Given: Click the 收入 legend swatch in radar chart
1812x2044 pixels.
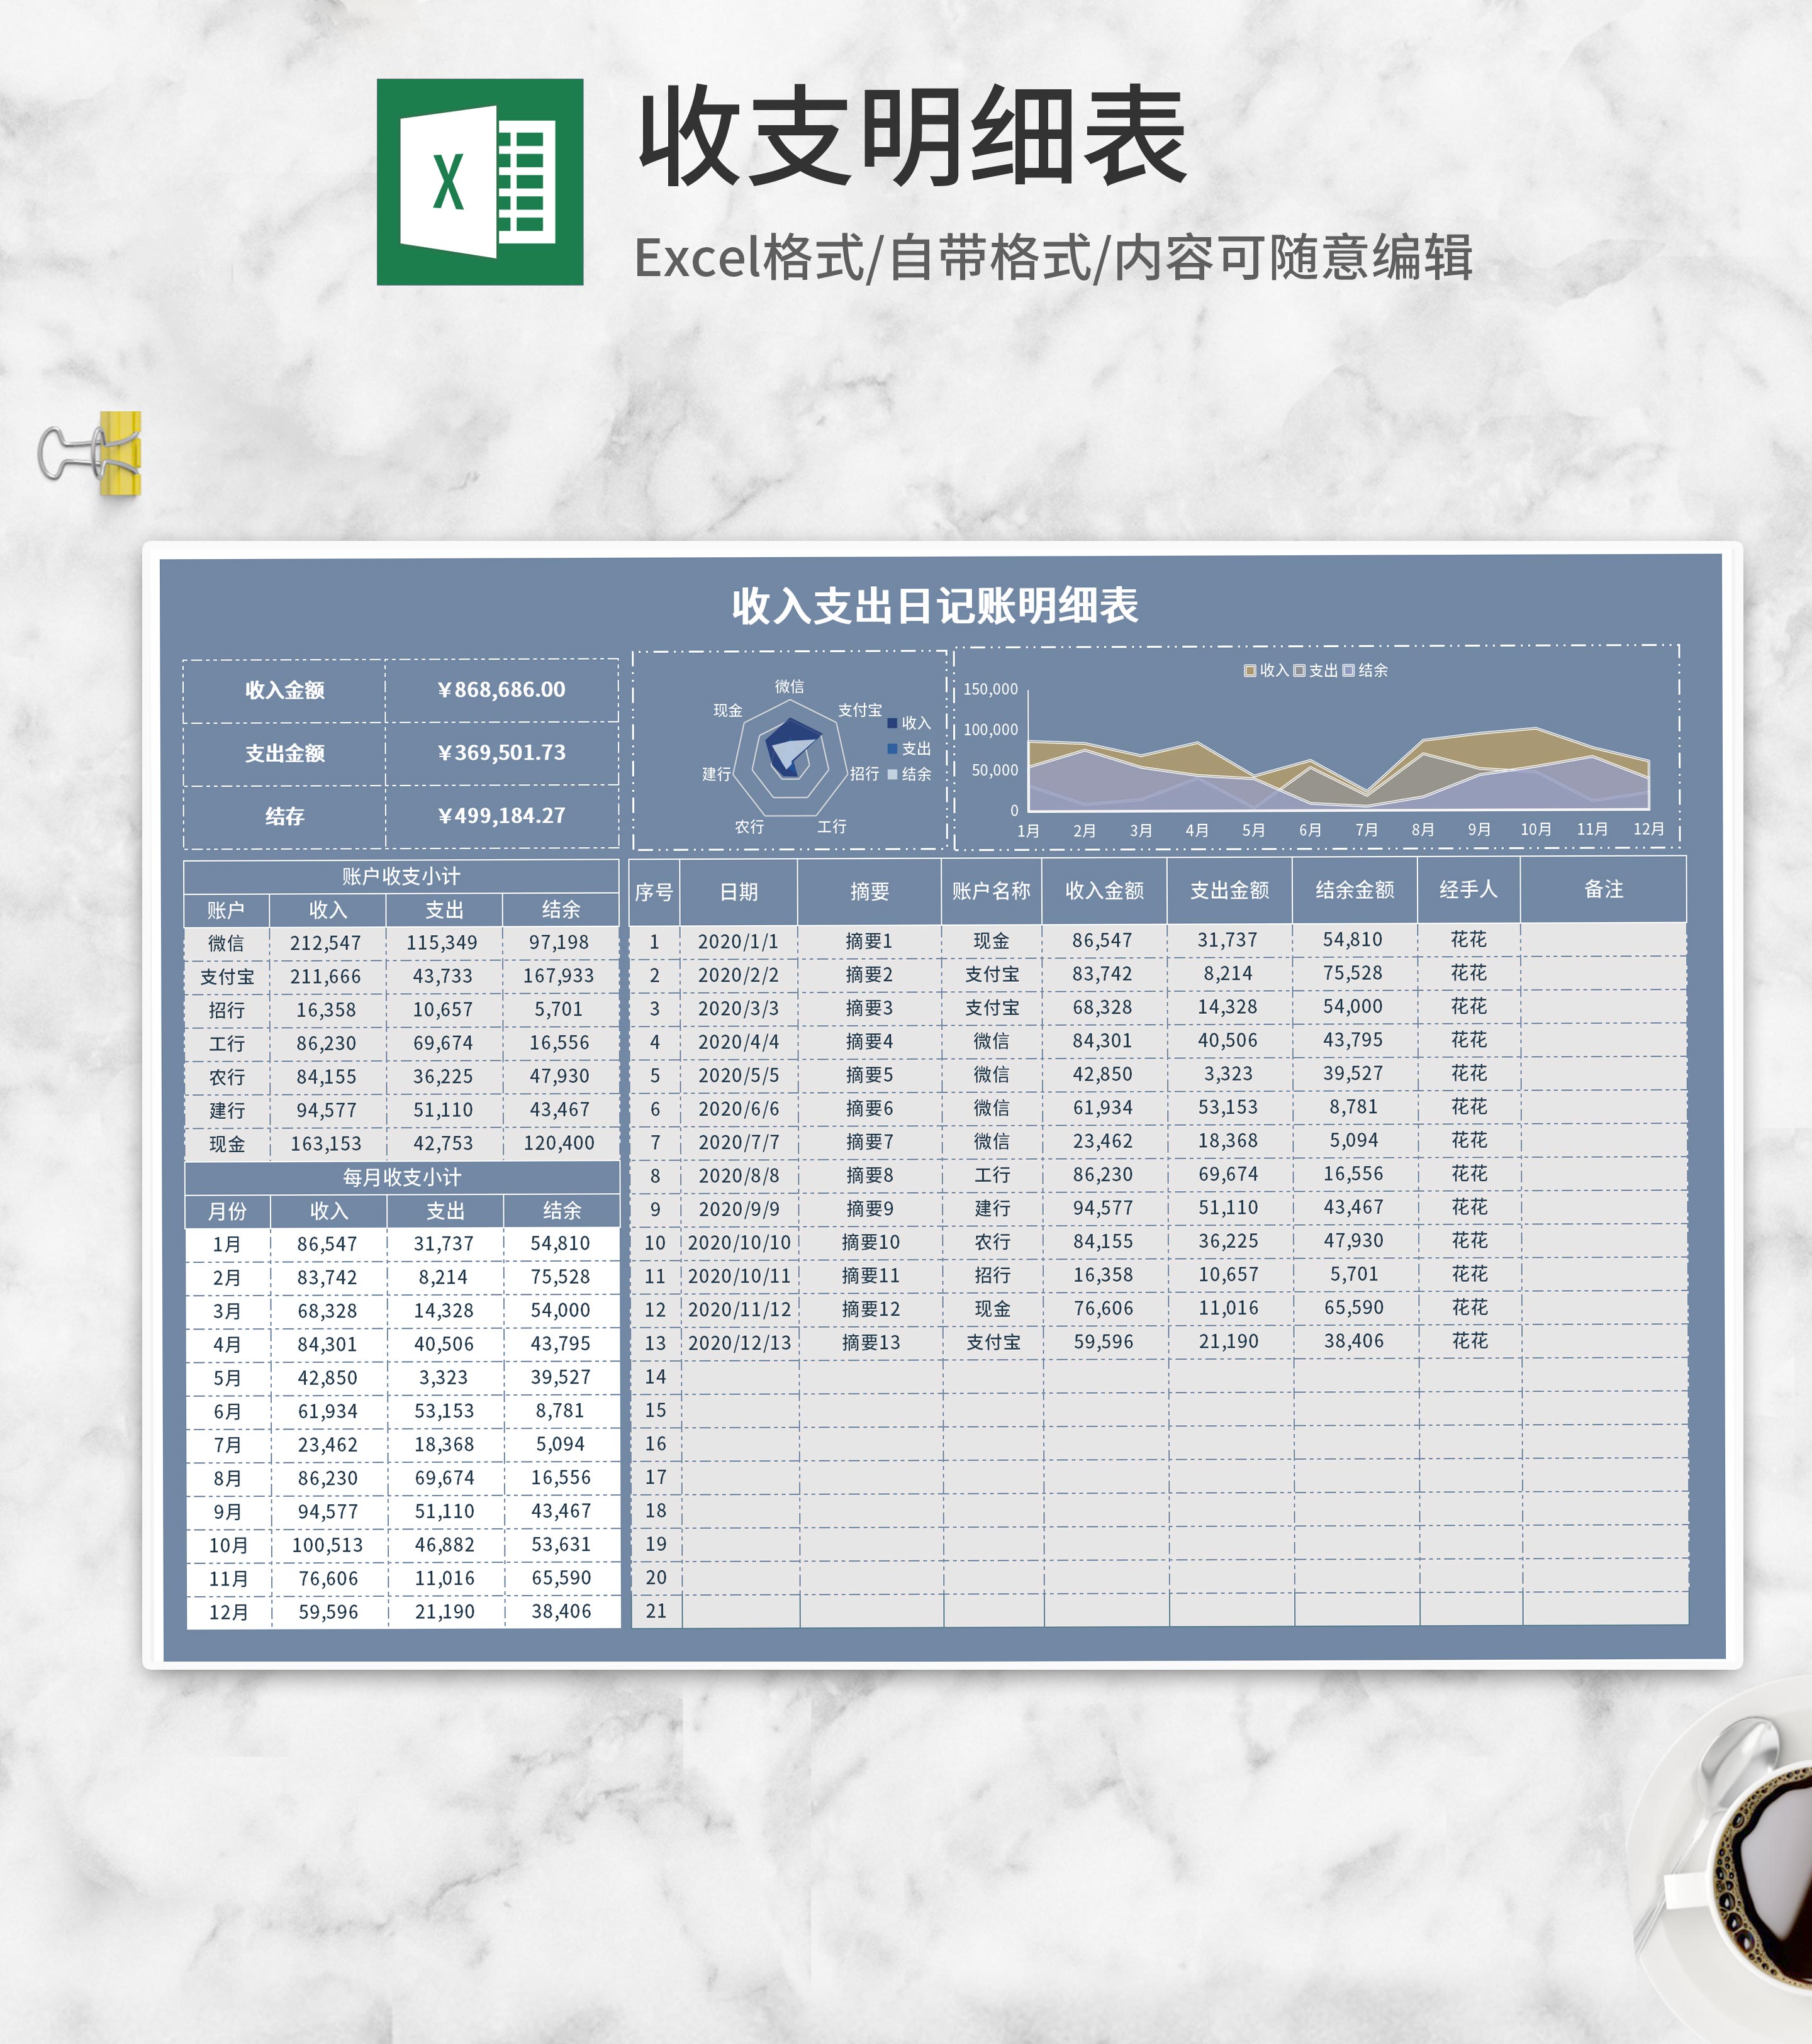Looking at the screenshot, I should click(x=893, y=723).
